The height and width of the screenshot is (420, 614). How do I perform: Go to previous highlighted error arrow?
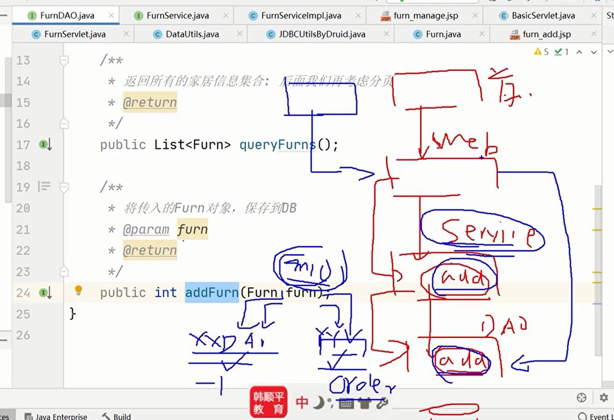[579, 52]
